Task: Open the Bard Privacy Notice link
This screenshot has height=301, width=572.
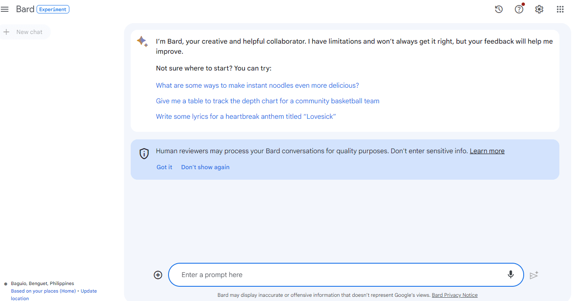Action: (x=455, y=295)
